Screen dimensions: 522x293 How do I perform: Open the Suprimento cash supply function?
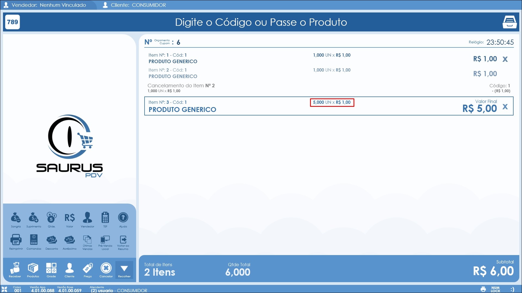point(34,220)
